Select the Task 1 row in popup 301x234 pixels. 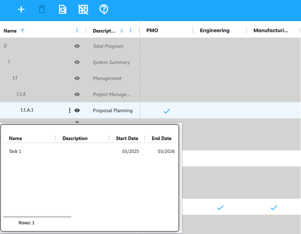point(90,151)
